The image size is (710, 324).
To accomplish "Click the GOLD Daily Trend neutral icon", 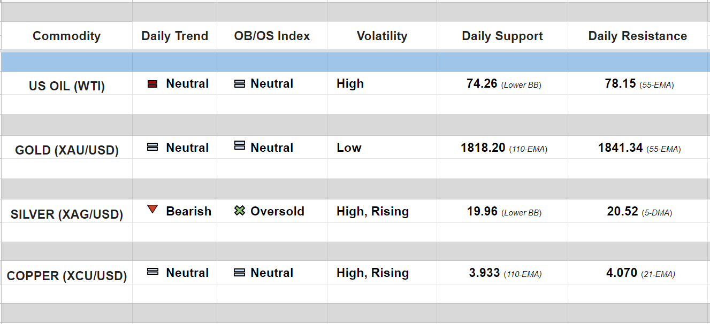I will [x=152, y=147].
